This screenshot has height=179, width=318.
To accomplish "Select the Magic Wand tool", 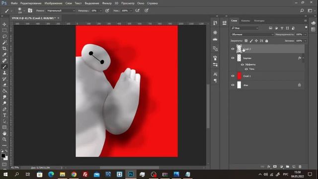I will 4,42.
